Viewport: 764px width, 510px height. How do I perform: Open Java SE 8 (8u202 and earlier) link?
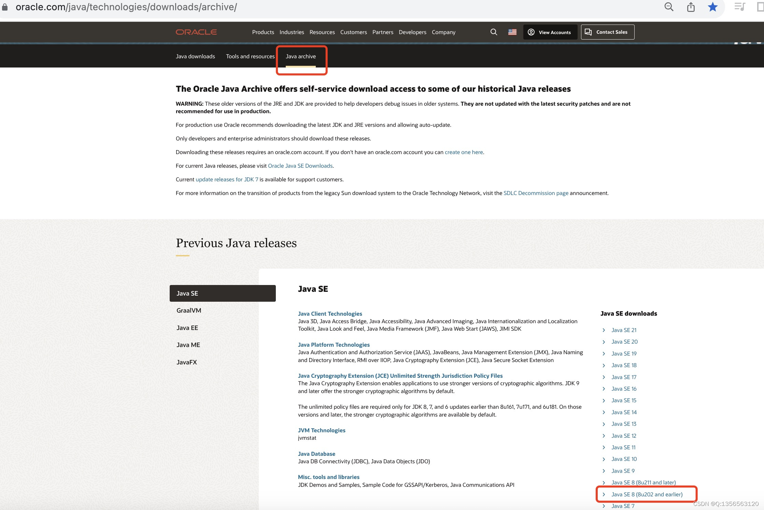(647, 494)
